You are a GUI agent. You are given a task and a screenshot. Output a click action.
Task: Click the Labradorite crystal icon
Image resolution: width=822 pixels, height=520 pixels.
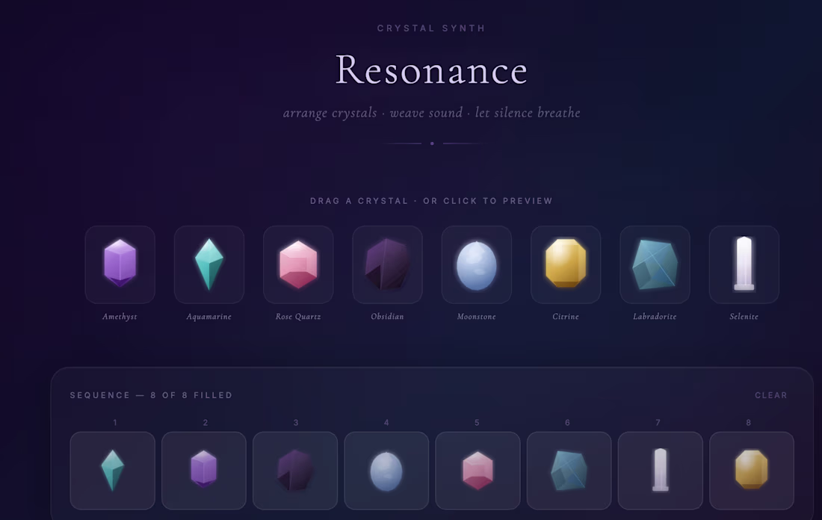tap(655, 264)
